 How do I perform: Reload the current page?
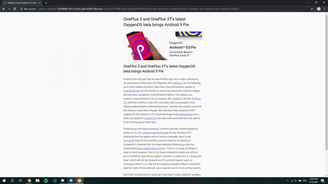coord(14,9)
